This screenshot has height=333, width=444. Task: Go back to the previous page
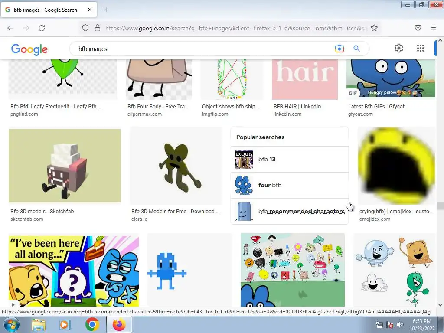10,28
